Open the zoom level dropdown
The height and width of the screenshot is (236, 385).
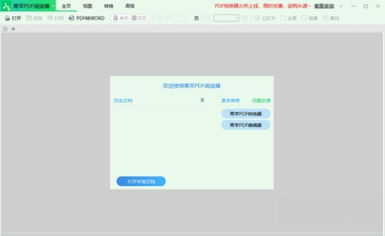click(x=226, y=18)
